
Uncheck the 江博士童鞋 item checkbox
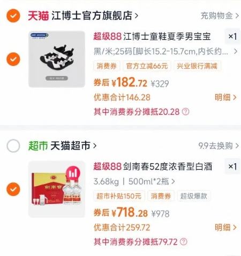tap(13, 59)
